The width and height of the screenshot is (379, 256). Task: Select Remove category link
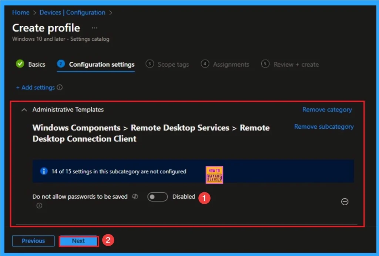(327, 110)
